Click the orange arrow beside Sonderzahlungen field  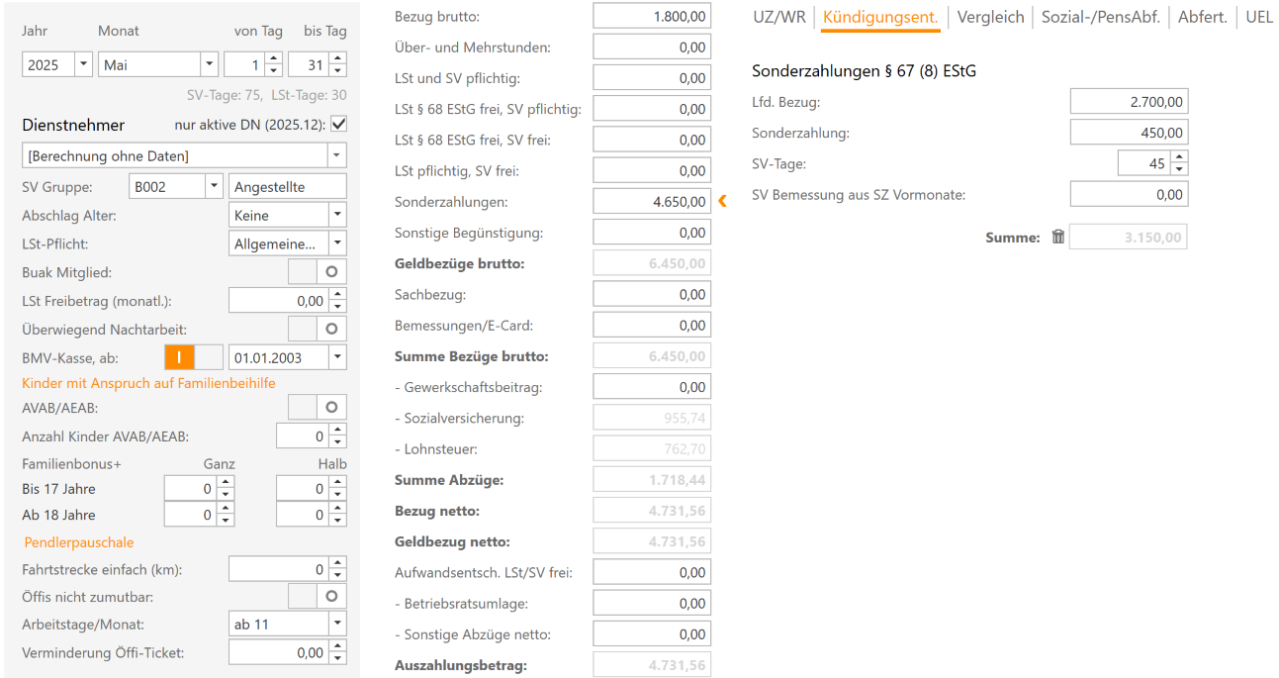[x=722, y=202]
